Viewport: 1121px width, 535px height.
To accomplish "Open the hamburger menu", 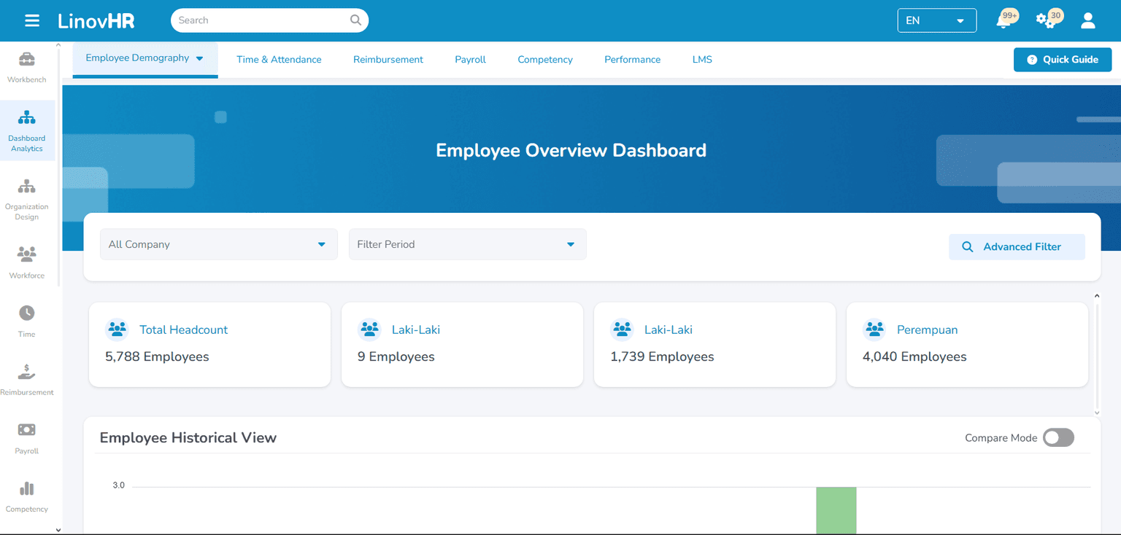I will tap(32, 20).
